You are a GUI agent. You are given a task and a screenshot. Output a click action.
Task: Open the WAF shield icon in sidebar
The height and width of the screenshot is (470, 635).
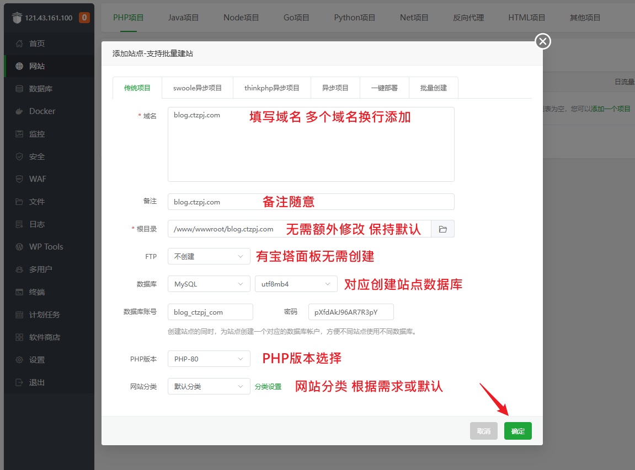pyautogui.click(x=19, y=179)
